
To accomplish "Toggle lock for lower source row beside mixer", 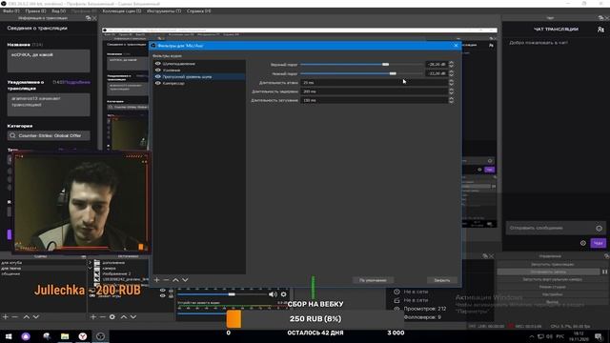I will click(x=171, y=296).
